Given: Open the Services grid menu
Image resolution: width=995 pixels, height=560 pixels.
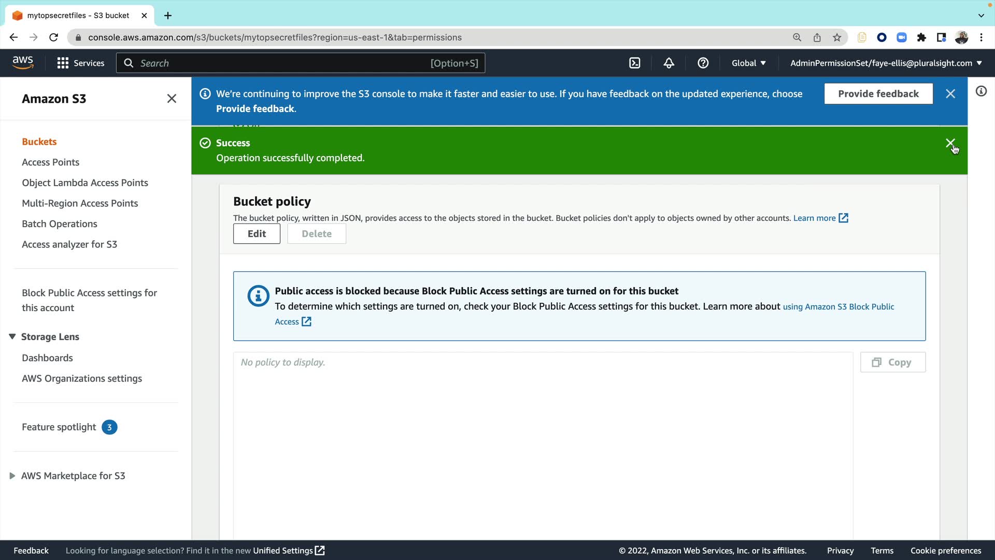Looking at the screenshot, I should 80,63.
